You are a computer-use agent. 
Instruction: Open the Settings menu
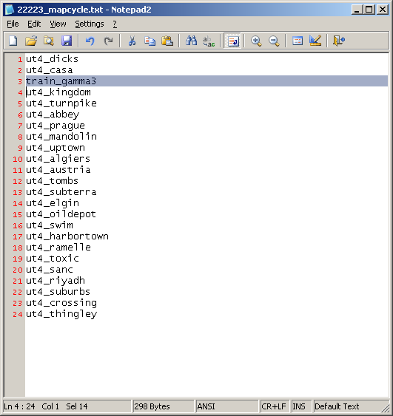pos(90,24)
